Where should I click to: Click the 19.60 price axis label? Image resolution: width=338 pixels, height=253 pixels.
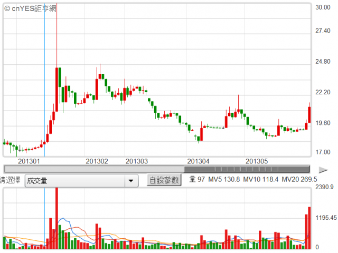click(x=323, y=123)
